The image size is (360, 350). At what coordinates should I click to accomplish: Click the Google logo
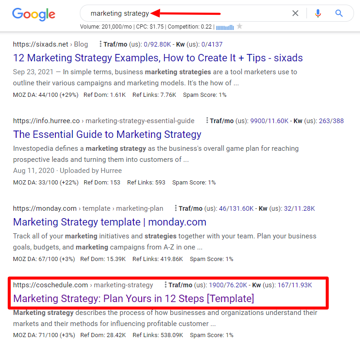(x=34, y=14)
